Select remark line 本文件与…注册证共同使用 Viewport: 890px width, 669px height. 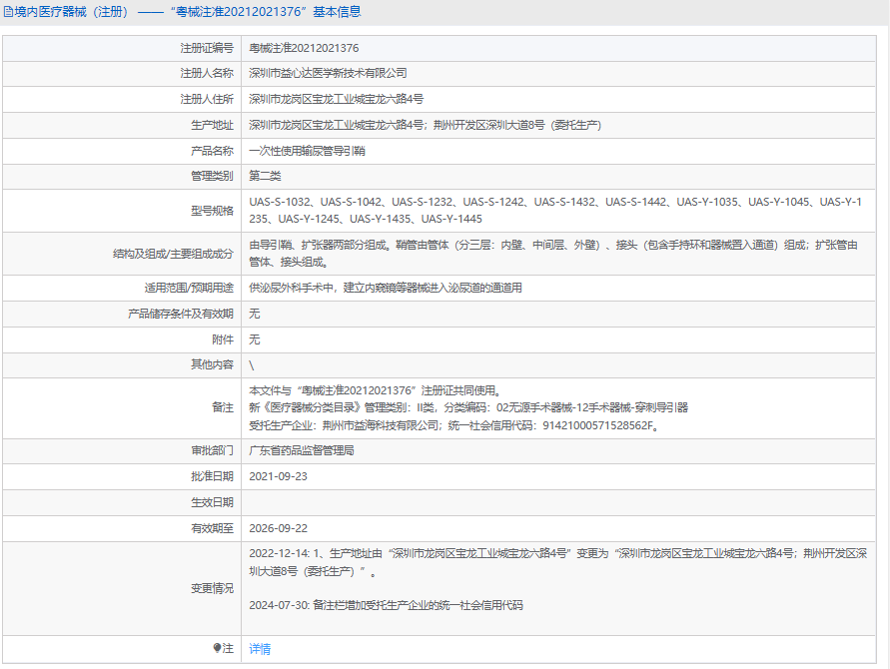pos(376,390)
